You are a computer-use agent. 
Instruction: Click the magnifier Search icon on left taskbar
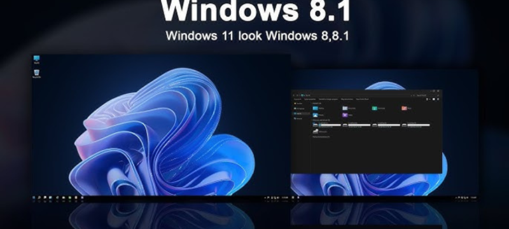click(x=39, y=197)
